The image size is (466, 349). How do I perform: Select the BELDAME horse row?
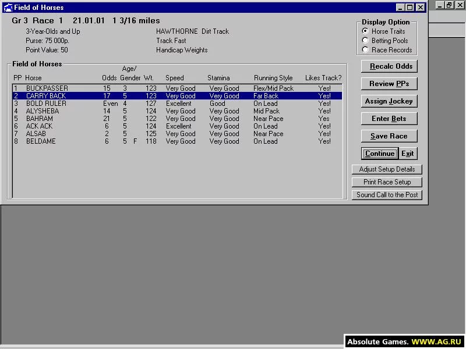coord(178,141)
